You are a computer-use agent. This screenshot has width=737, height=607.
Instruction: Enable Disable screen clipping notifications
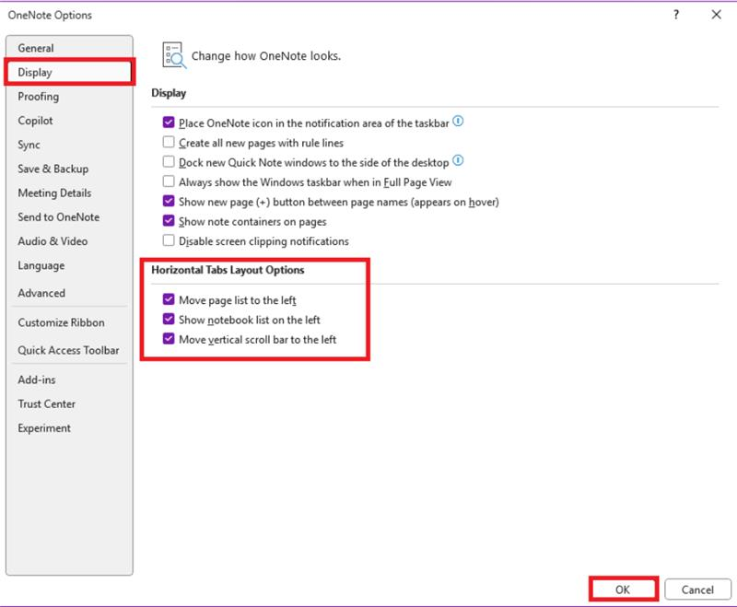(169, 240)
